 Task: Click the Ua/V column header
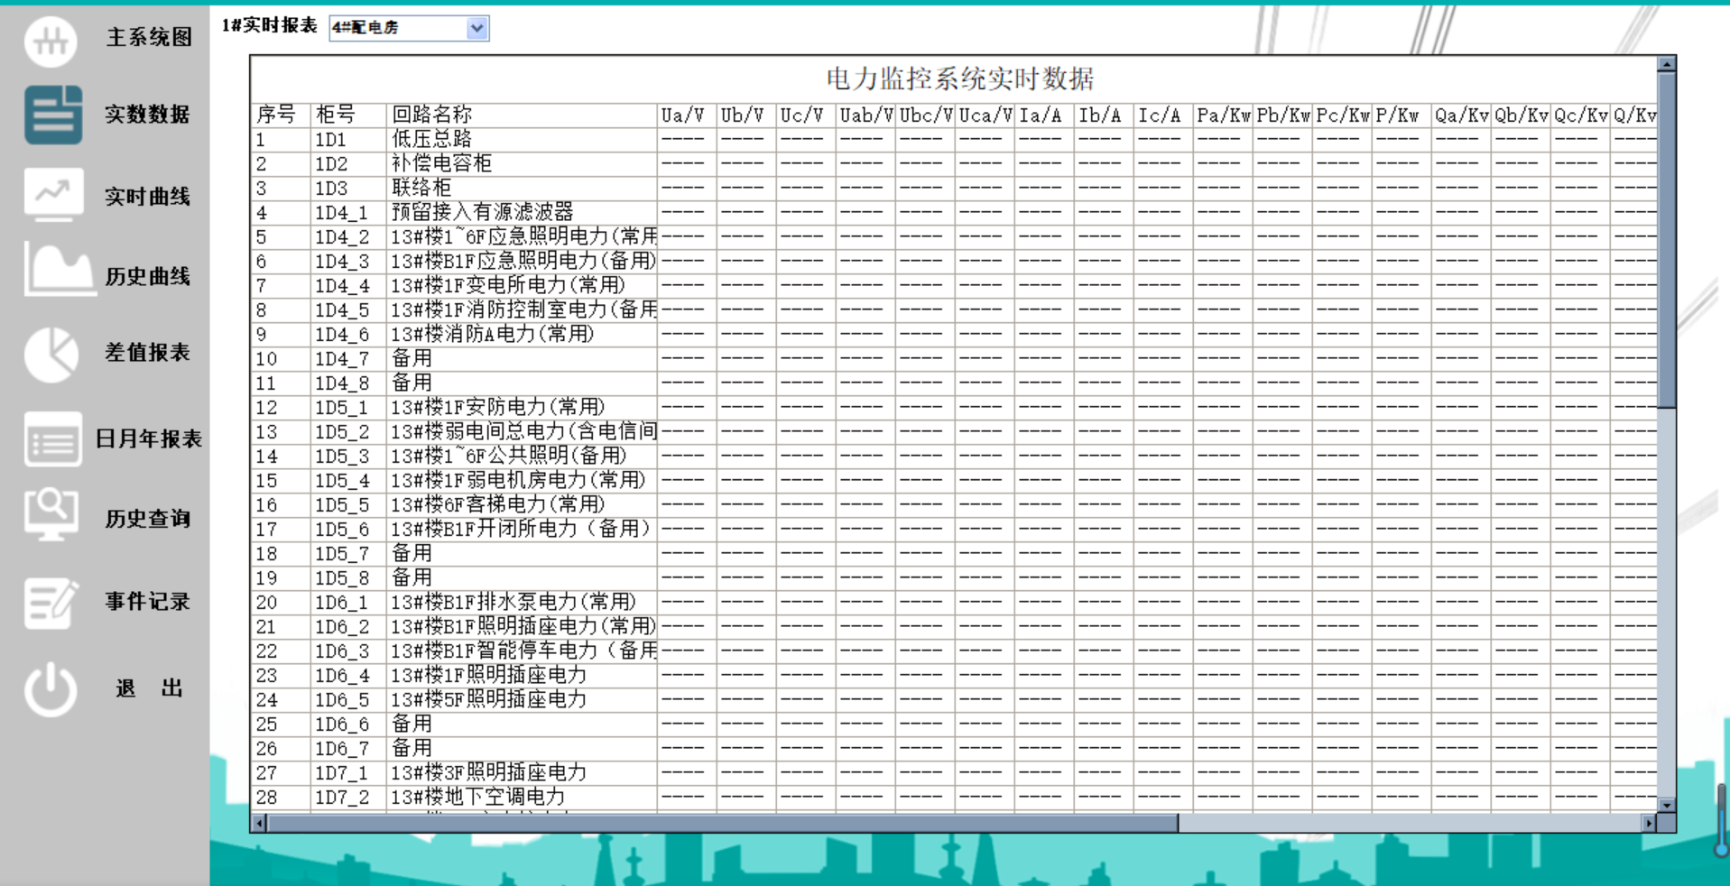(x=685, y=115)
